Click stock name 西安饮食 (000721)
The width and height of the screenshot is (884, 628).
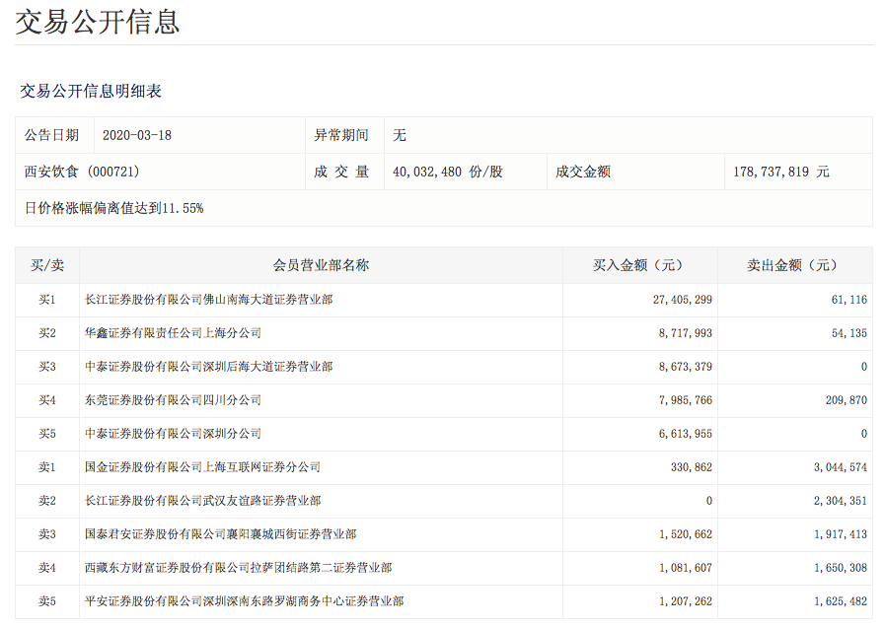pos(82,172)
